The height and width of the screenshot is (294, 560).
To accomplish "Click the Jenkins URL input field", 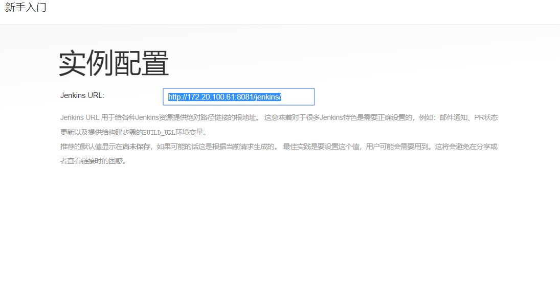I will 238,96.
